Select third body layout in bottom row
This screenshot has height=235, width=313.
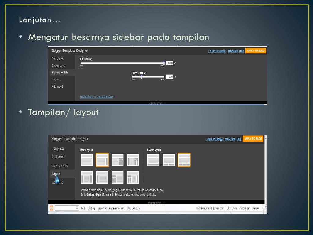(x=118, y=177)
